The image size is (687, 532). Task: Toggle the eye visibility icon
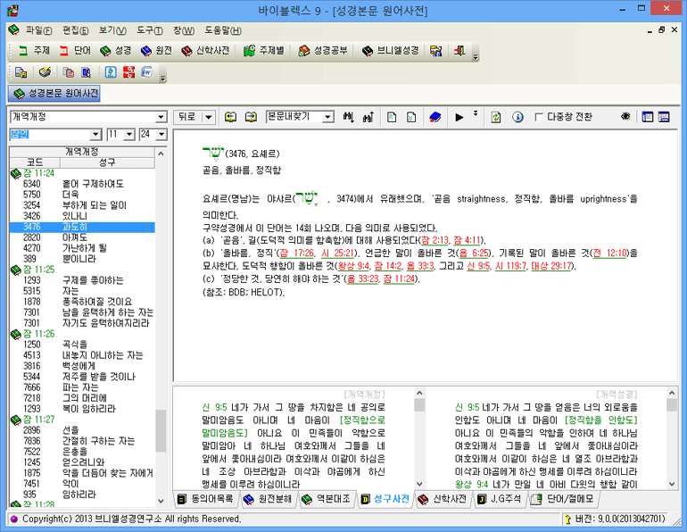pos(625,117)
